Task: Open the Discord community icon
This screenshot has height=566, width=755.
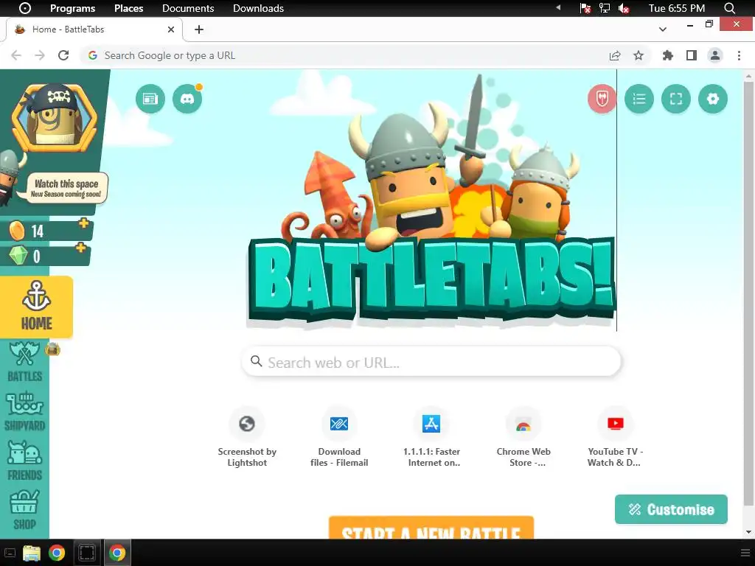Action: (187, 99)
